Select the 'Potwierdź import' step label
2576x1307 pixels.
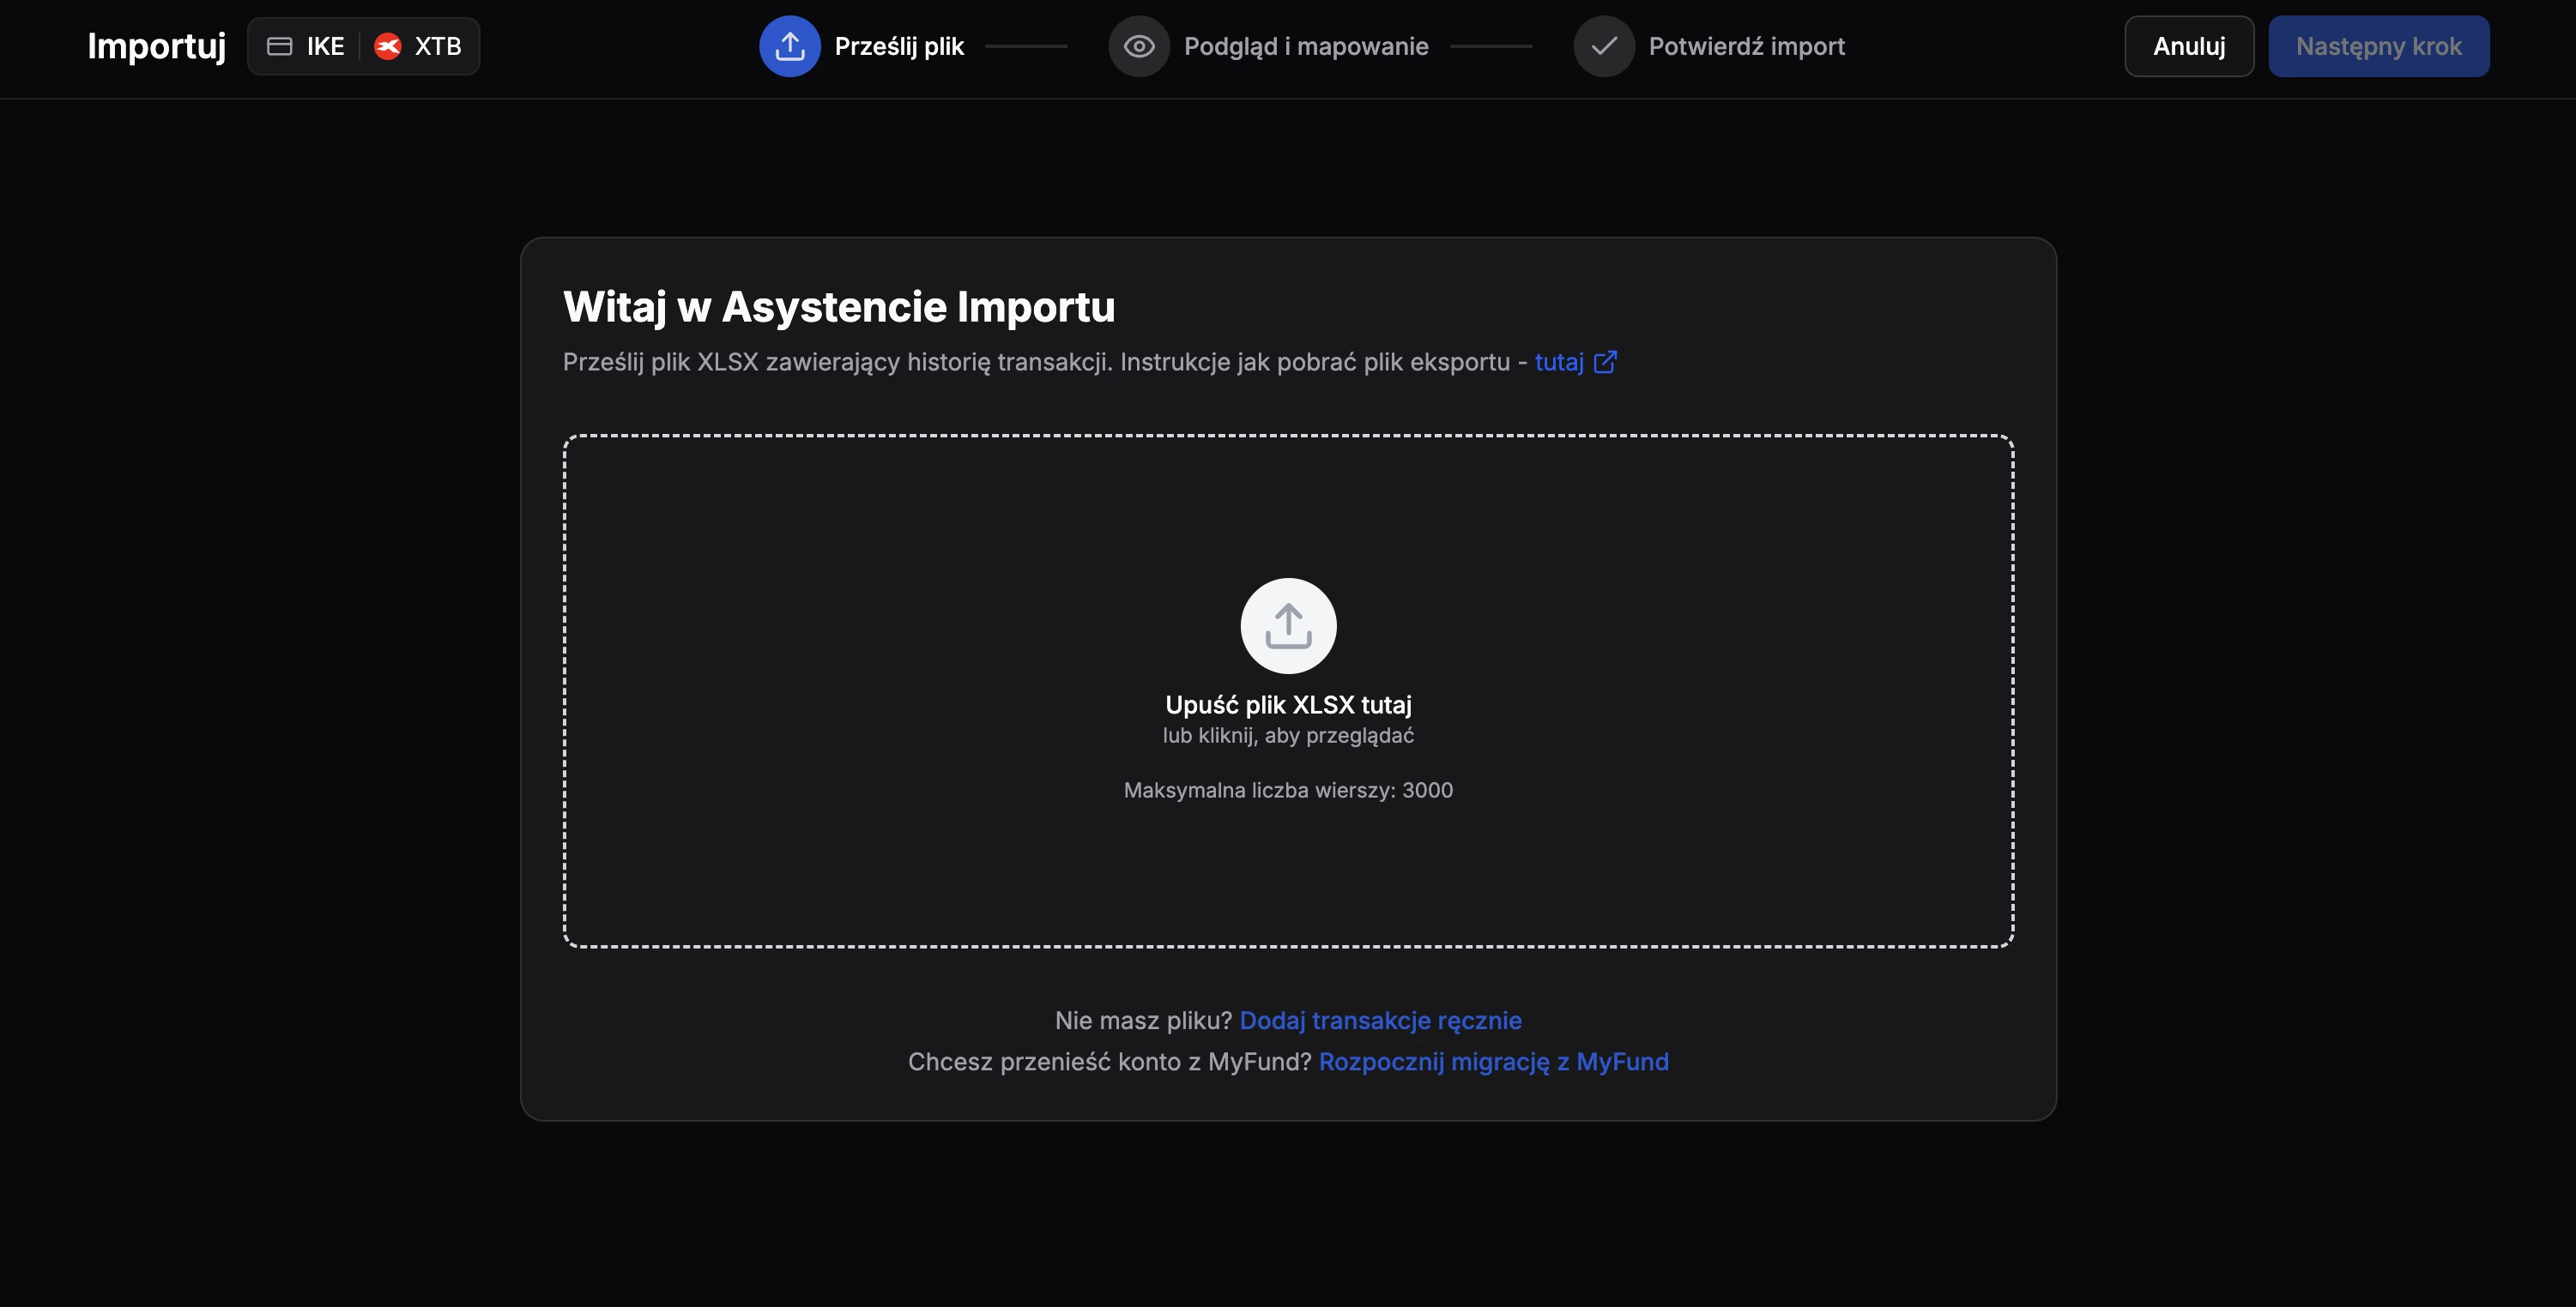pos(1746,46)
